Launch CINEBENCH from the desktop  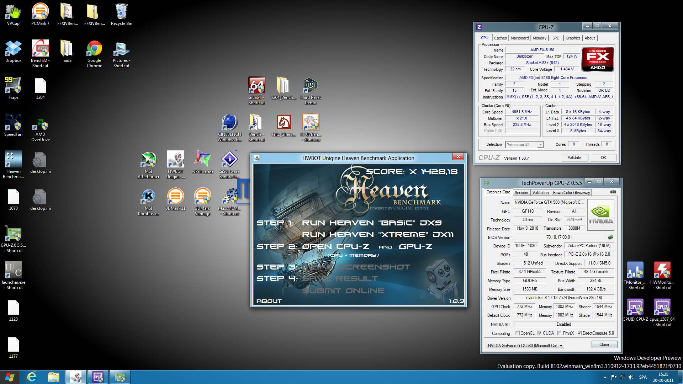click(229, 128)
